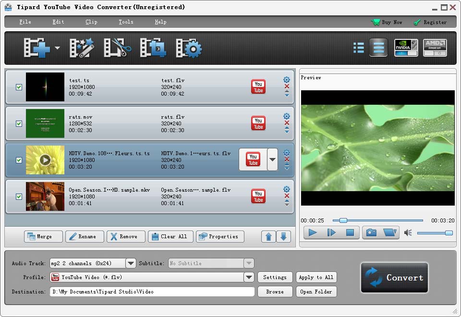Toggle AMD Radeon acceleration
This screenshot has height=317, width=461.
[435, 48]
